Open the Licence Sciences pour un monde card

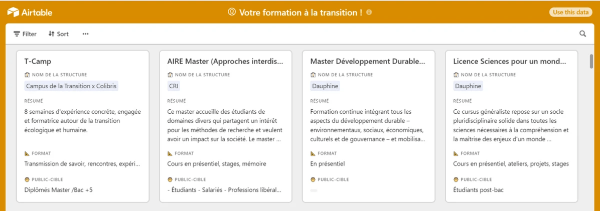coord(510,62)
